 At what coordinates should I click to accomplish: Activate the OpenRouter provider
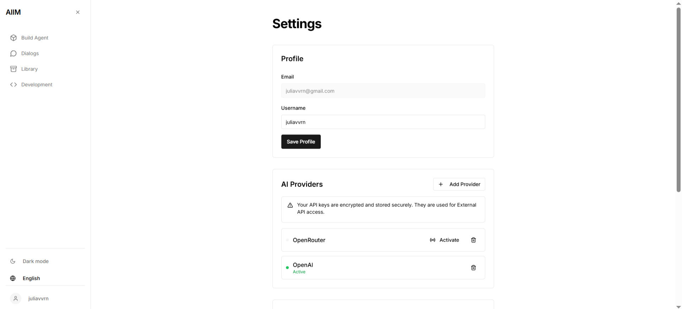[x=445, y=240]
